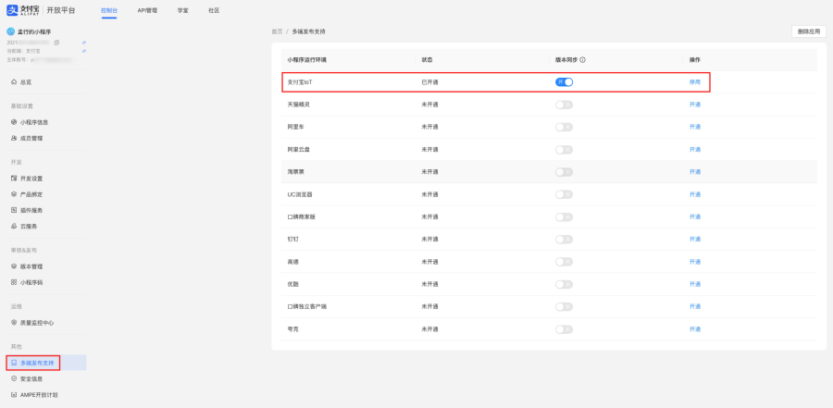Viewport: 833px width, 408px height.
Task: Click the 开放平台 header title
Action: coord(61,10)
